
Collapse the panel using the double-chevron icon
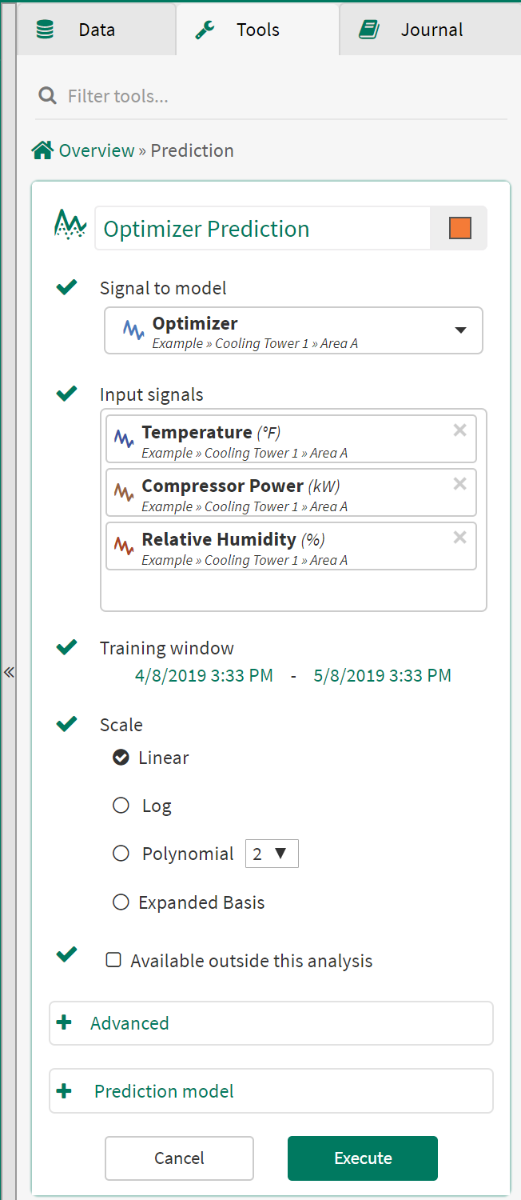pos(9,673)
